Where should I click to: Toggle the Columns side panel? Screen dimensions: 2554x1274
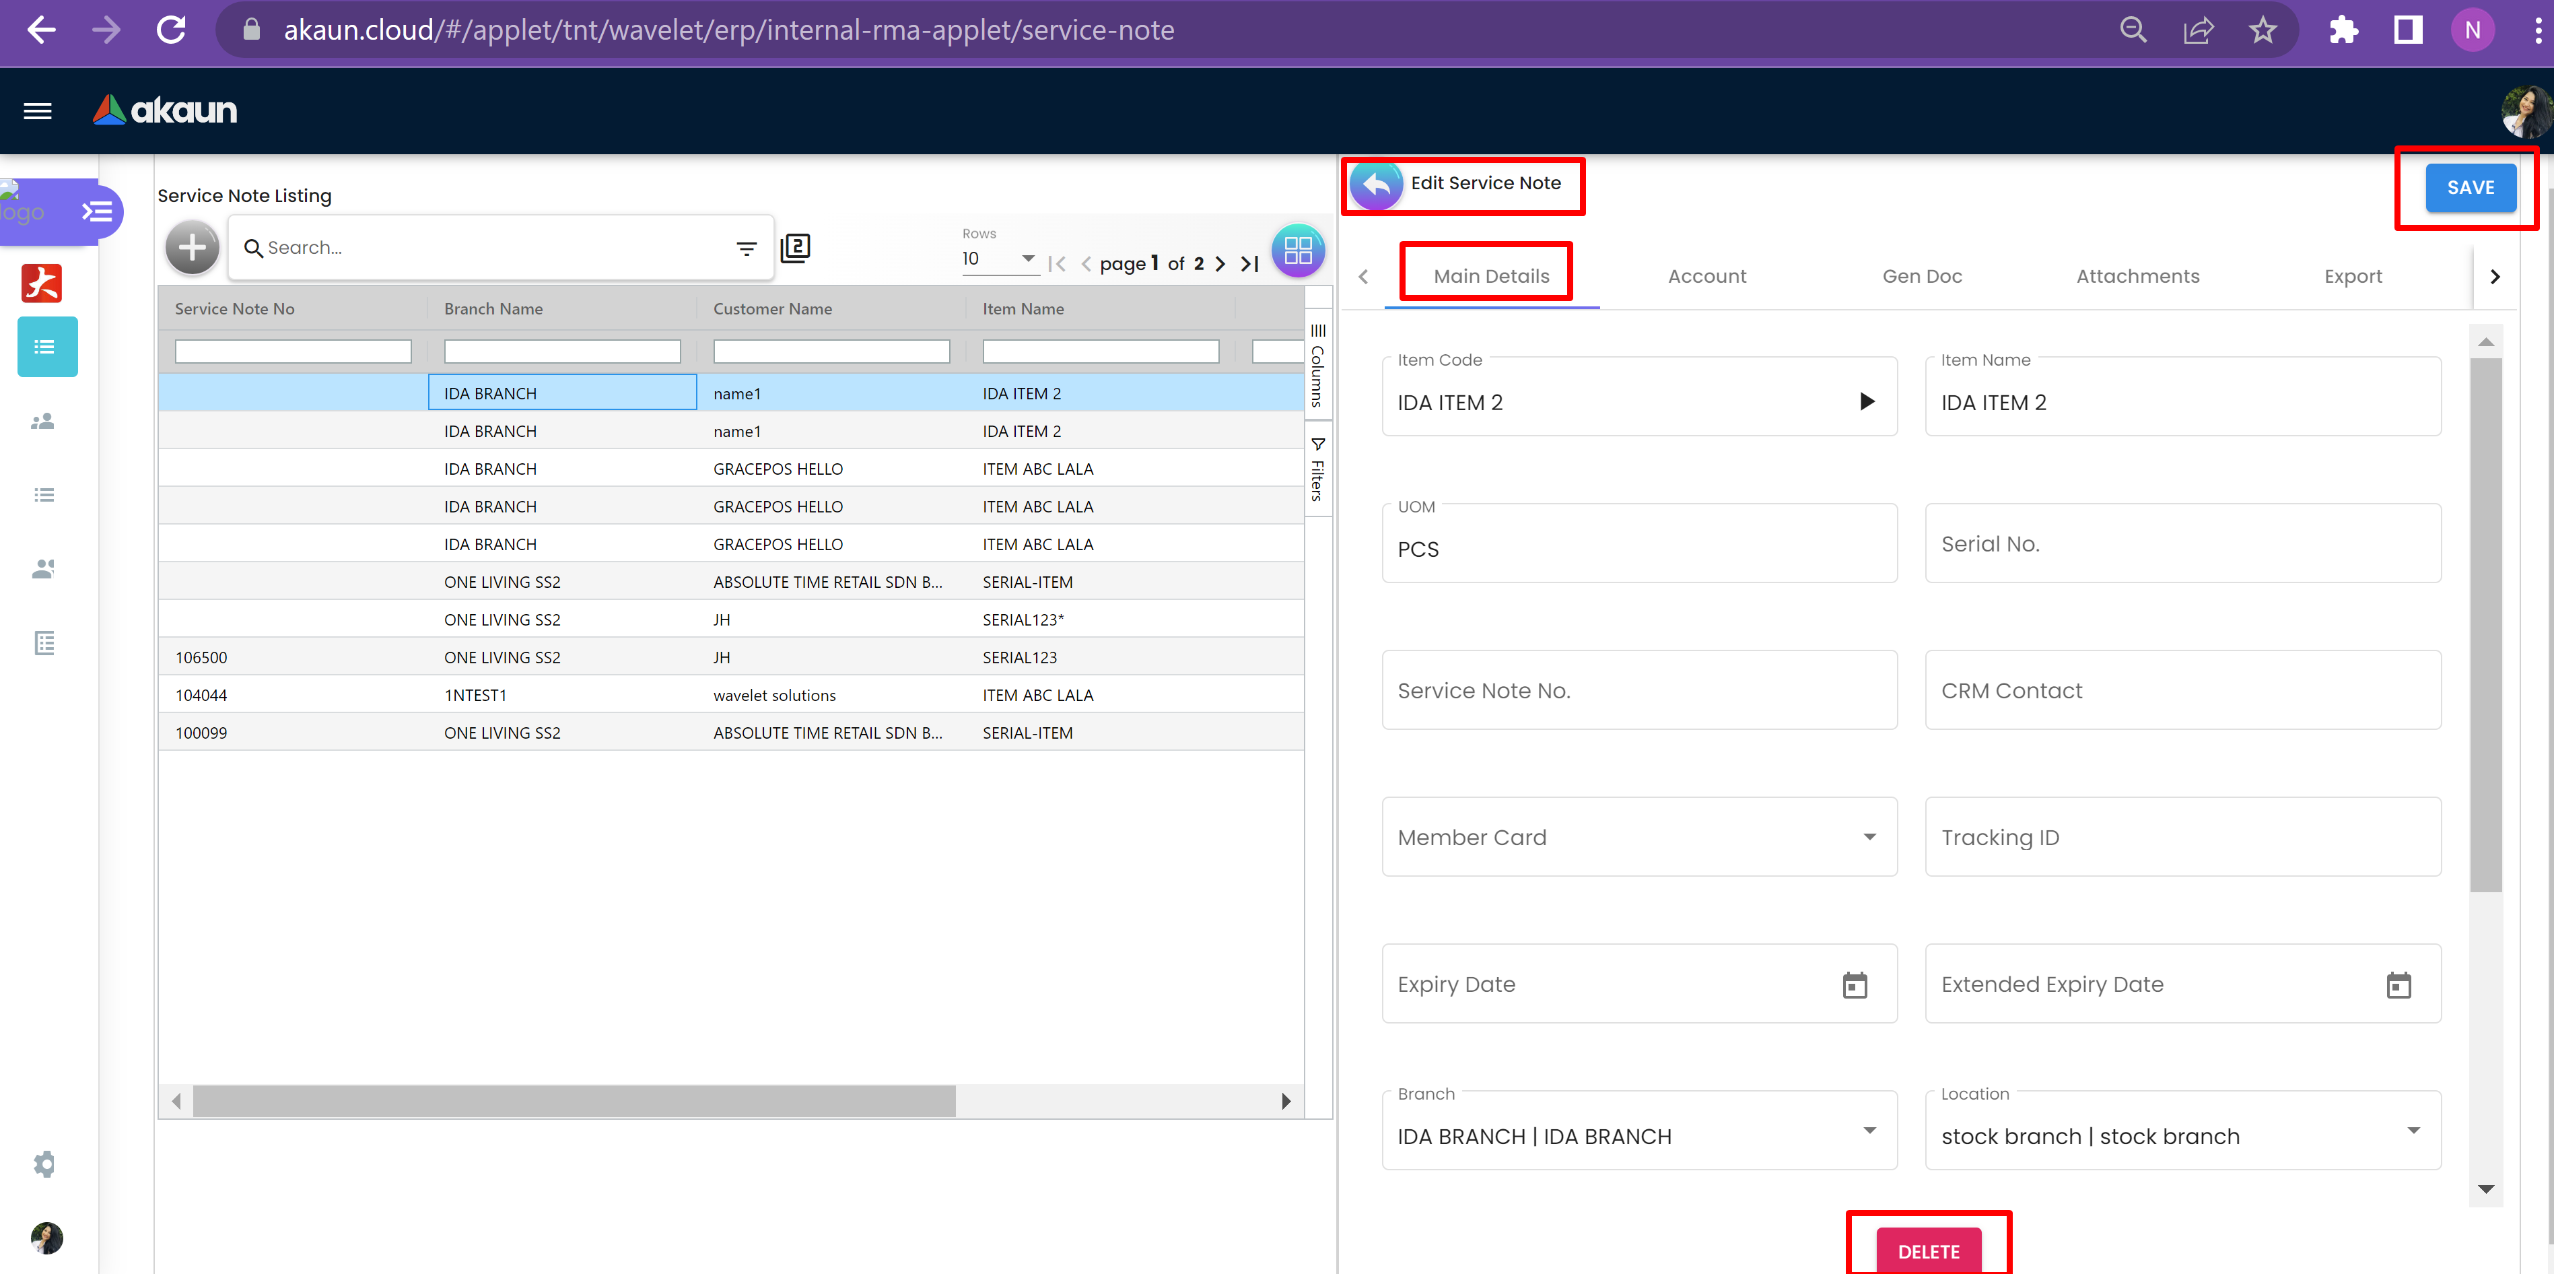click(1317, 366)
